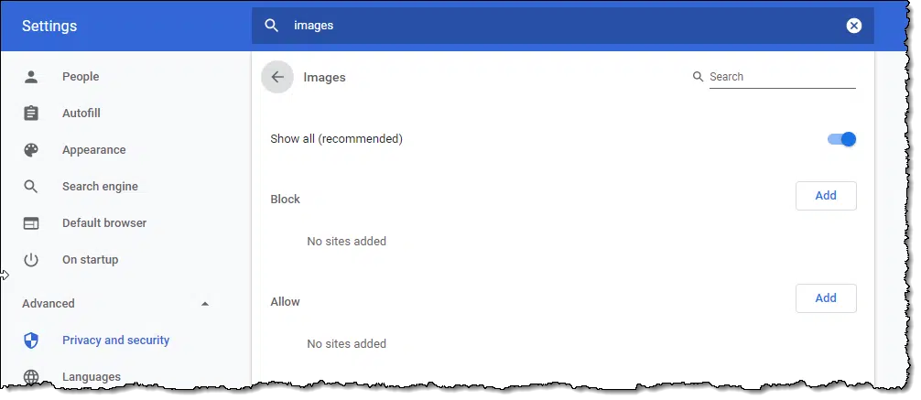Viewport: 921px width, 400px height.
Task: Click the Languages globe icon
Action: tap(31, 377)
